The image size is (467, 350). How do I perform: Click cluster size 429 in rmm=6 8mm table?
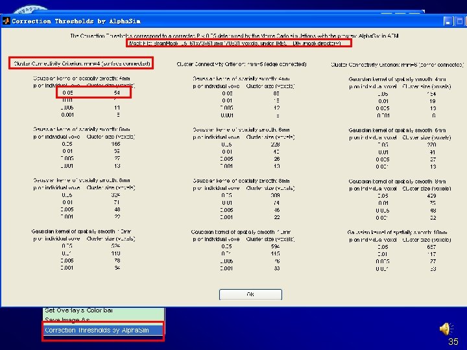point(431,196)
